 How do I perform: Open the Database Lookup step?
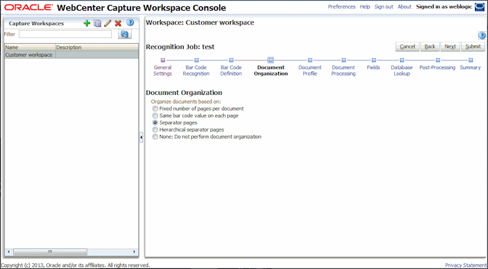click(x=402, y=71)
